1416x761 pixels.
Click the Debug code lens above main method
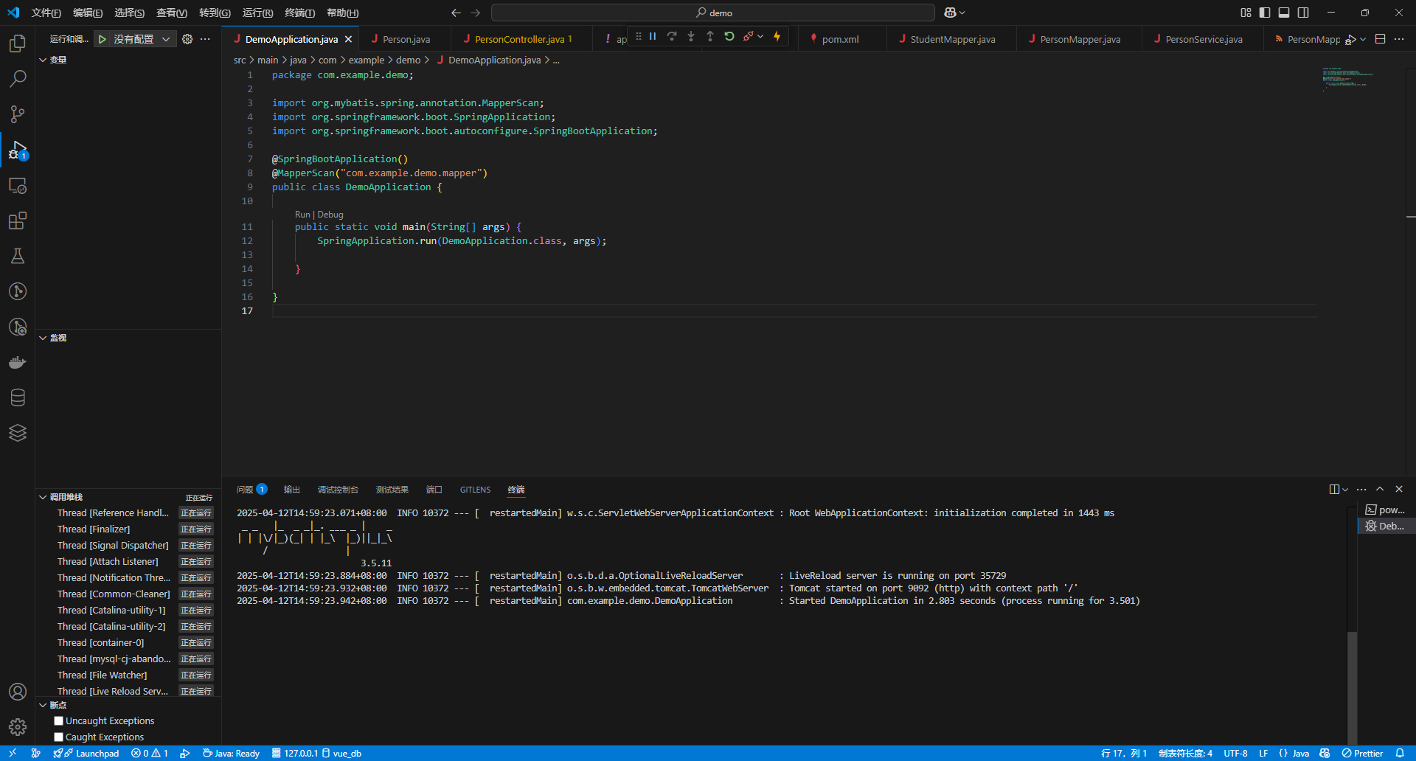(330, 215)
